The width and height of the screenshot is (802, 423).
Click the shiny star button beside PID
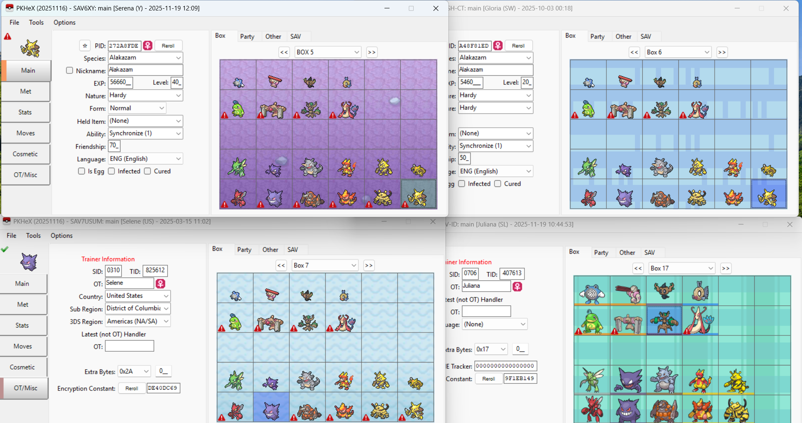[85, 46]
